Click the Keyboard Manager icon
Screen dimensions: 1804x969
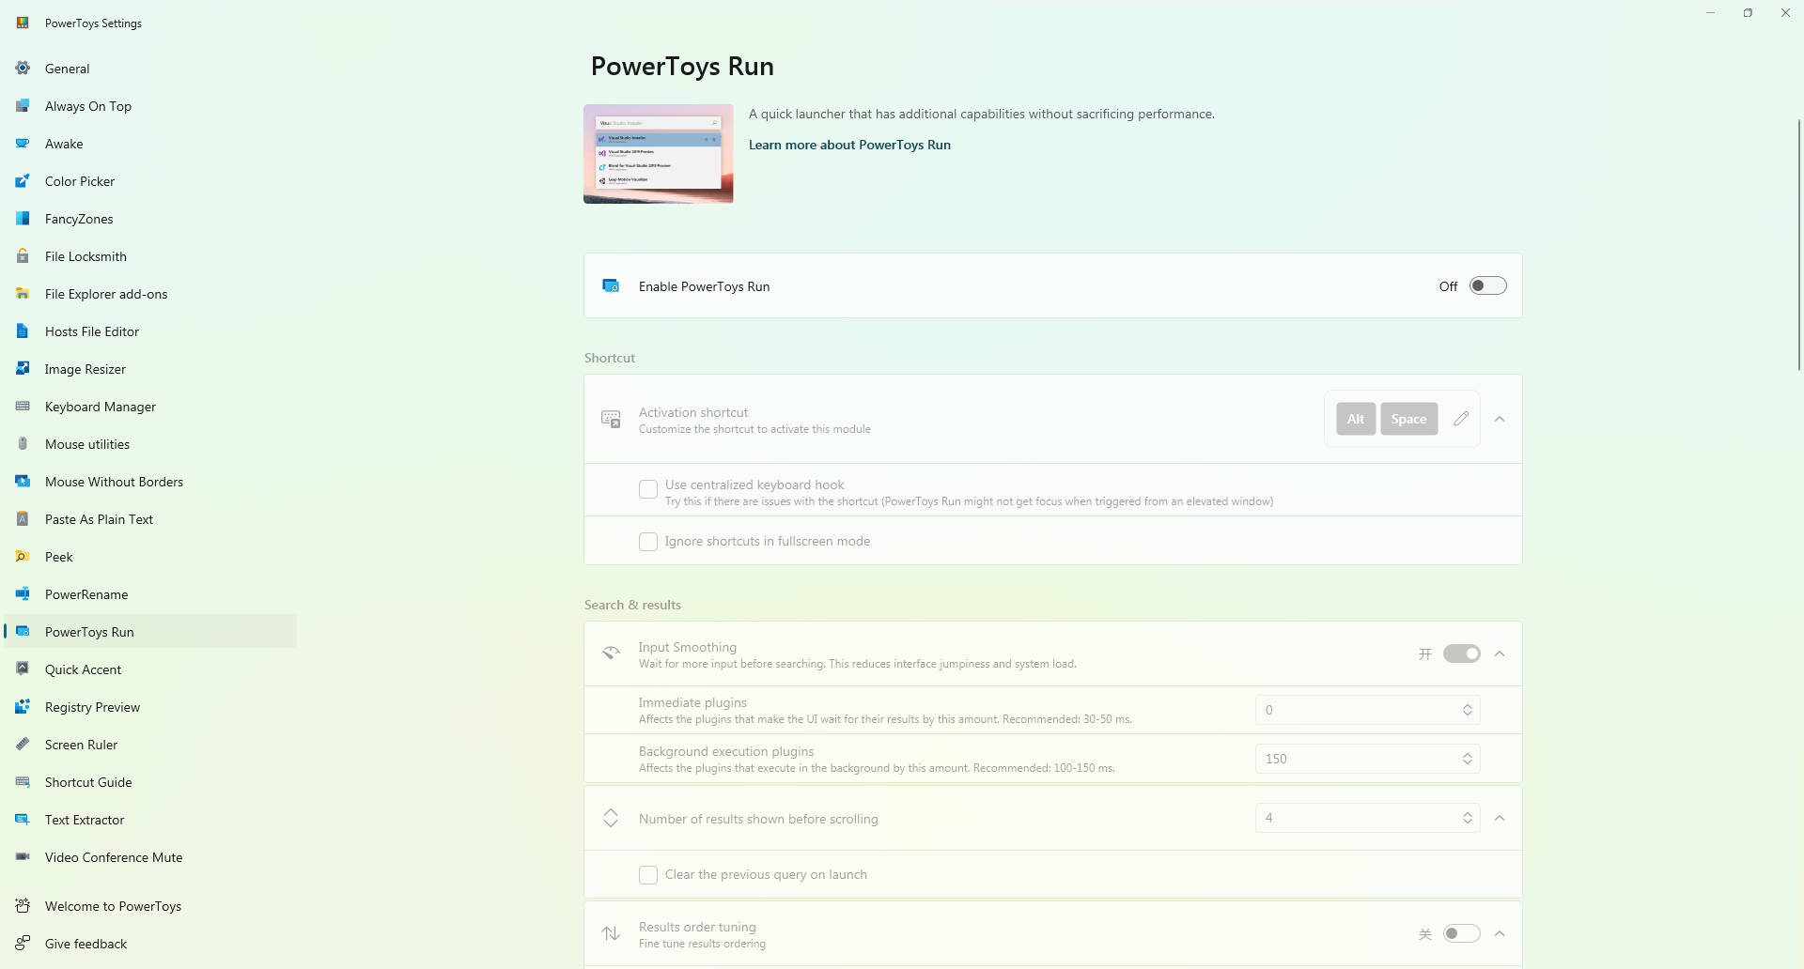point(23,407)
